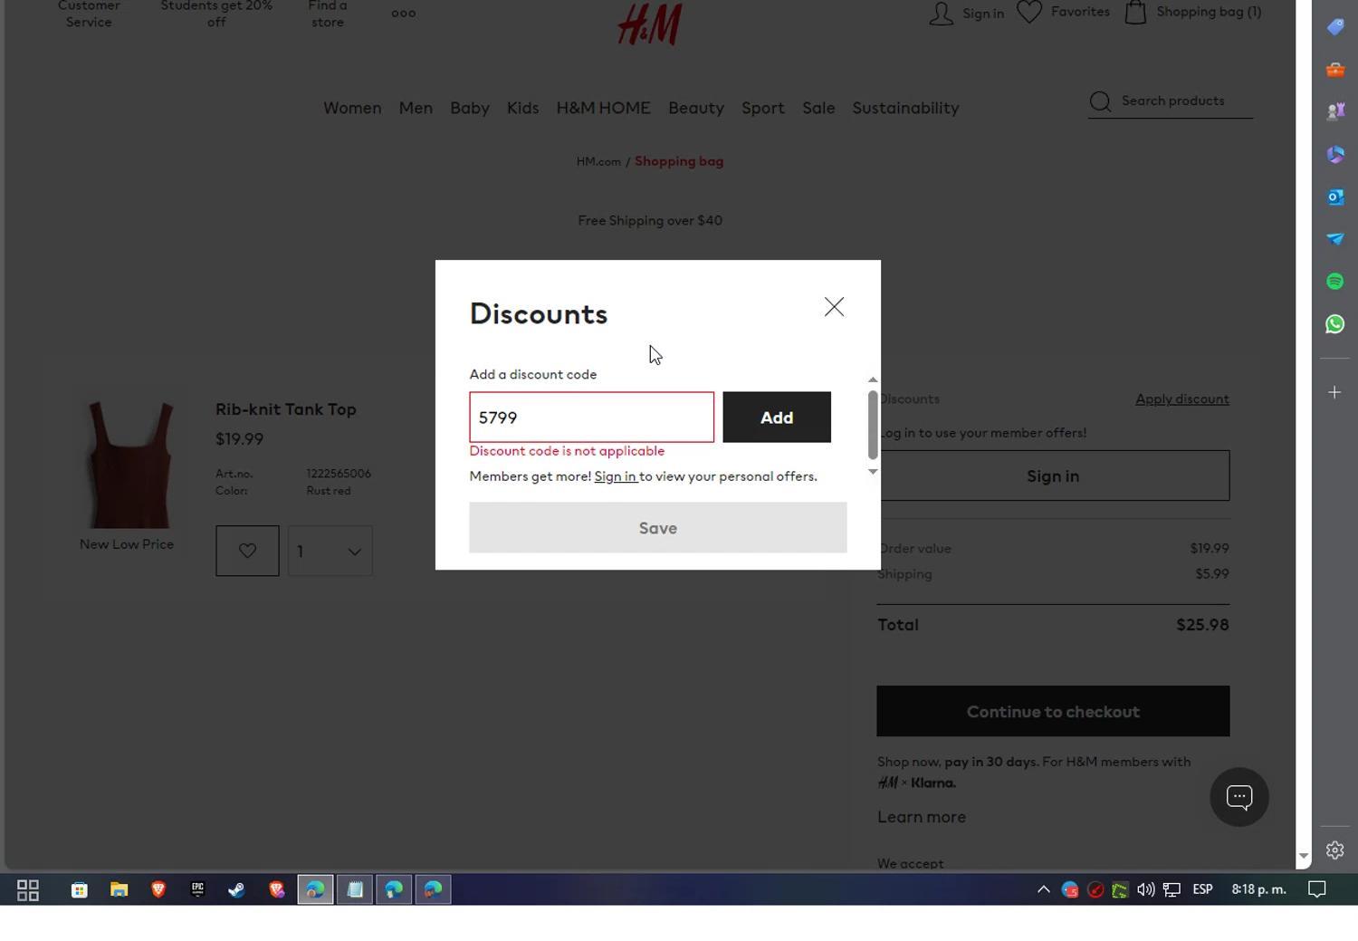1358x941 pixels.
Task: Switch to the Women section
Action: click(x=352, y=108)
